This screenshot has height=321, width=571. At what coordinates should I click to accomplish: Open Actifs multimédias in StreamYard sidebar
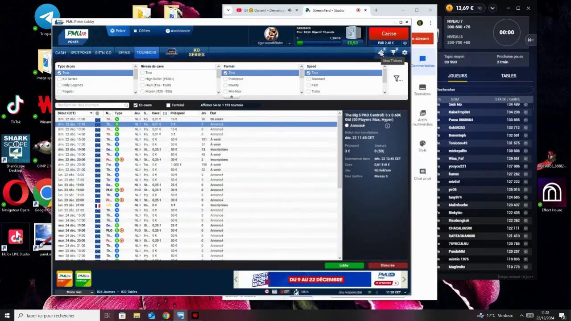pyautogui.click(x=422, y=118)
